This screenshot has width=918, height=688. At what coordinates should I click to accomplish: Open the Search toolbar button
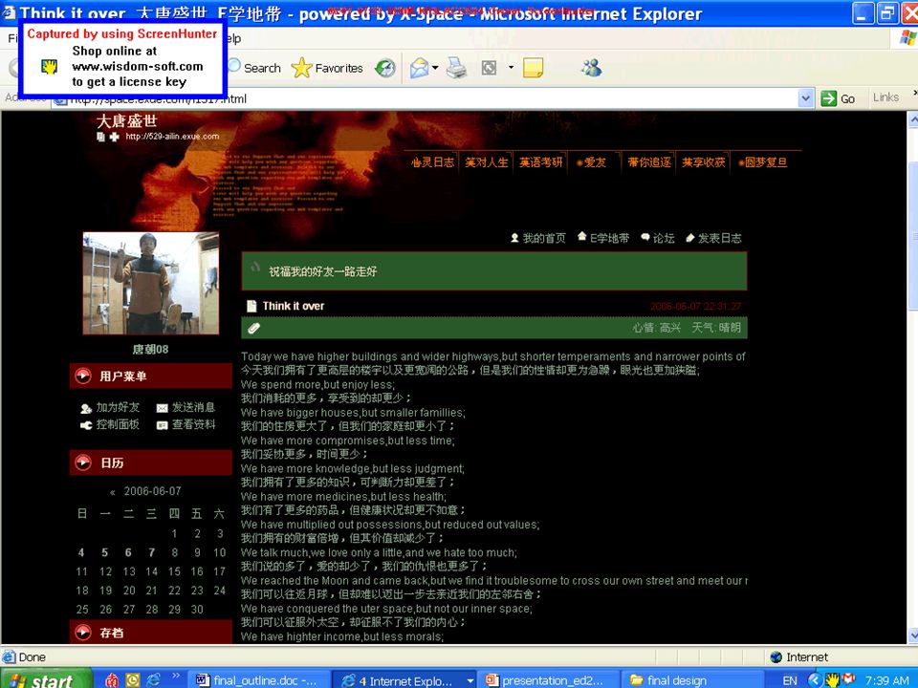coord(254,68)
